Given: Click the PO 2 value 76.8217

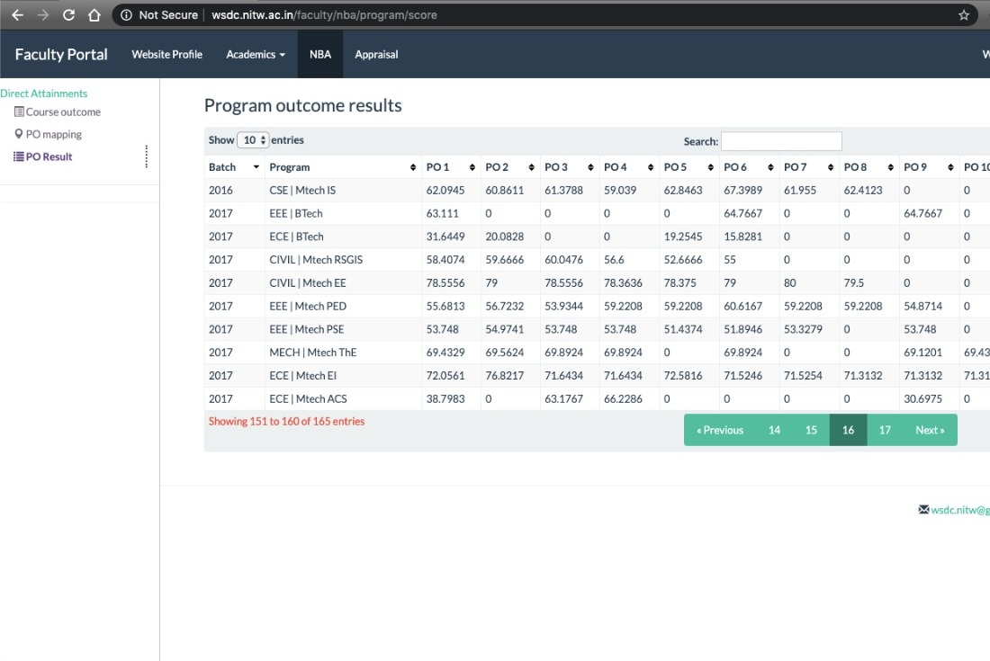Looking at the screenshot, I should pyautogui.click(x=505, y=375).
